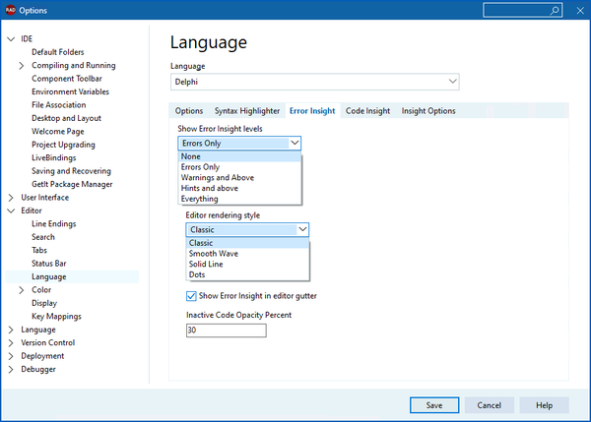Screen dimensions: 591x422
Task: Click the Cancel button
Action: point(489,405)
